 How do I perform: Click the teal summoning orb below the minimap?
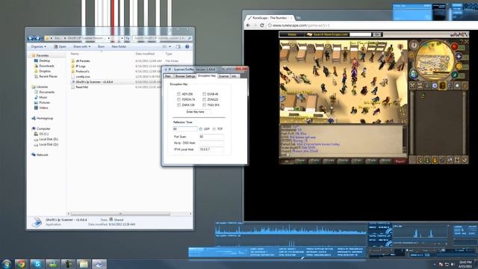[x=454, y=75]
